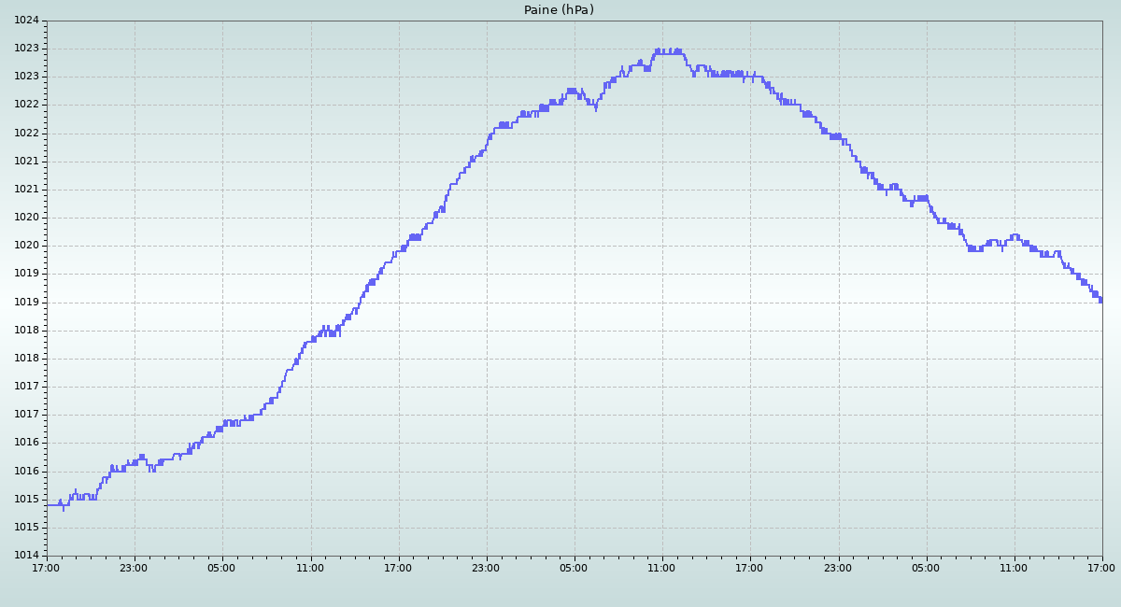Click the second 11:00 x-axis label
The image size is (1121, 607).
pyautogui.click(x=661, y=567)
